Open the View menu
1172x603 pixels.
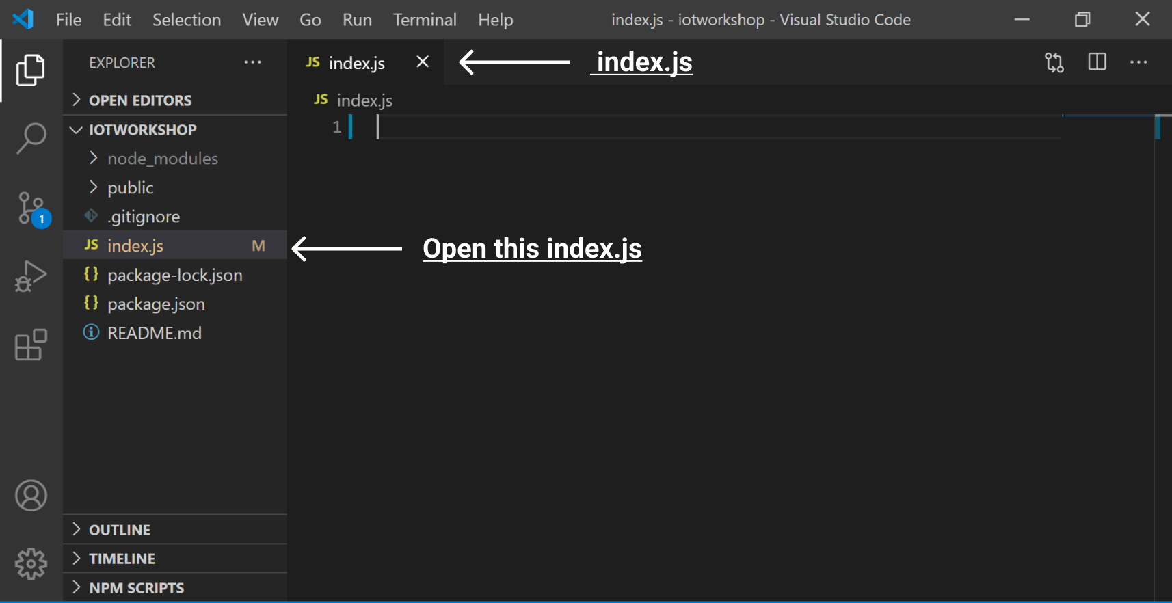pos(261,20)
